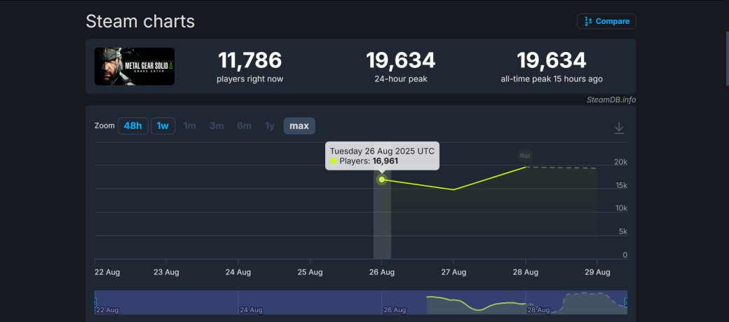Select the 1y zoom option
The image size is (729, 322).
[269, 126]
